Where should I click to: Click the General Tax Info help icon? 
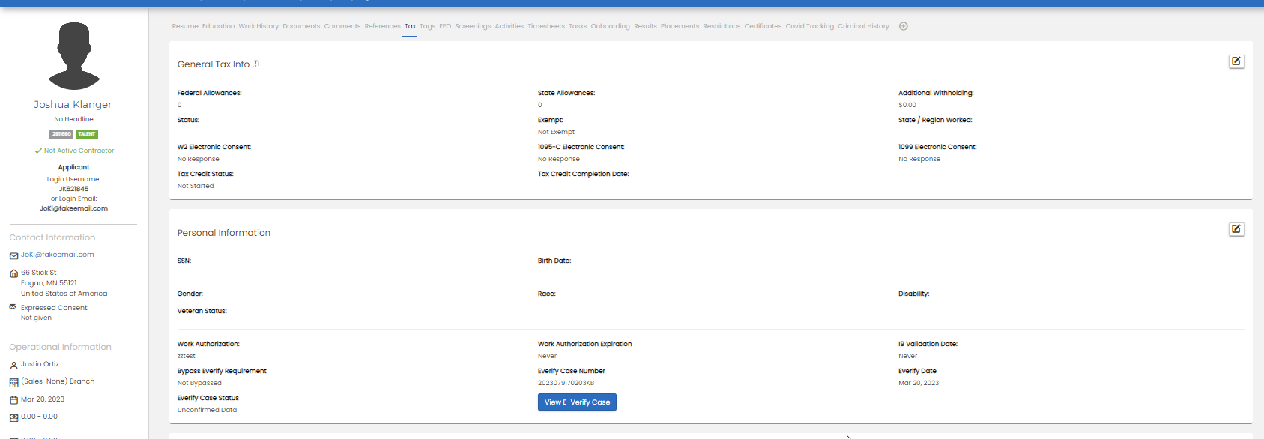point(255,64)
